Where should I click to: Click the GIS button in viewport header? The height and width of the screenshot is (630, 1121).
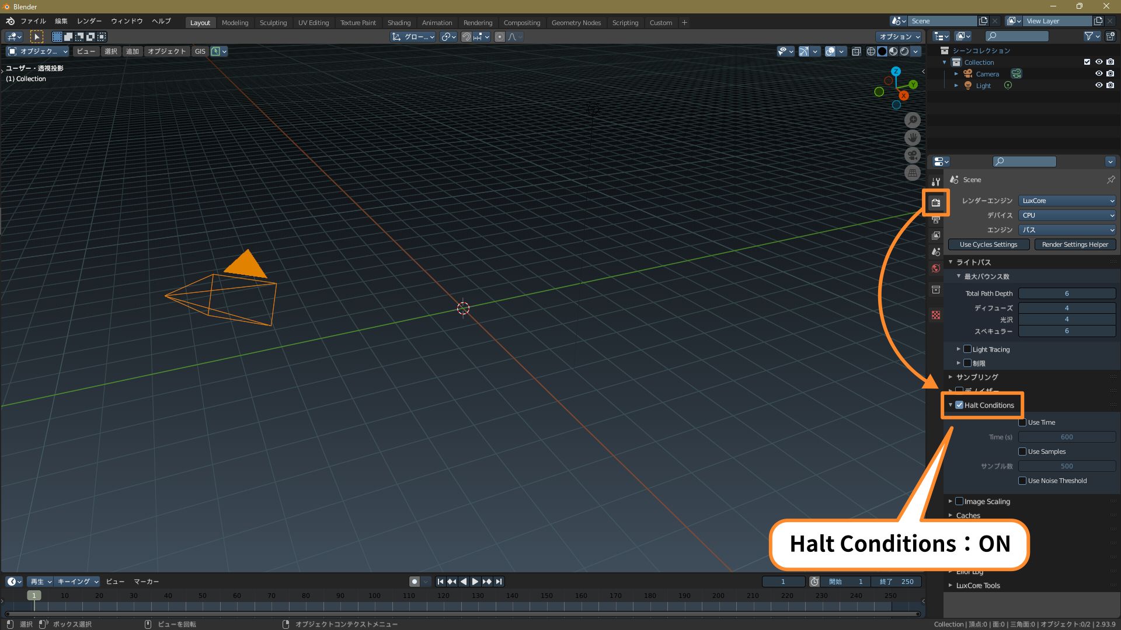tap(200, 51)
